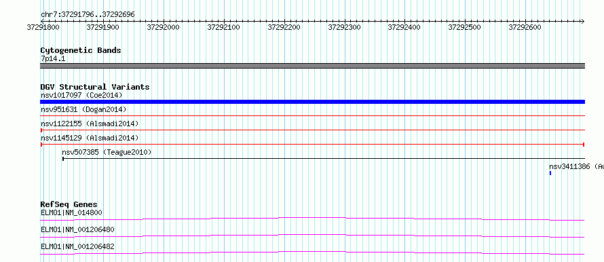Click the magenta ELMO1|NM_001206480 gene line
The width and height of the screenshot is (604, 262).
click(x=313, y=236)
